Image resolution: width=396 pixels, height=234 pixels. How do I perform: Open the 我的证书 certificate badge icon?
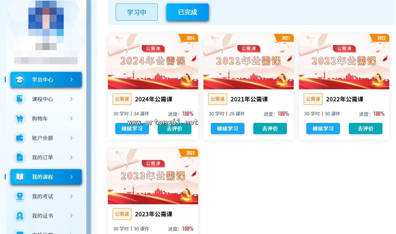coord(20,216)
